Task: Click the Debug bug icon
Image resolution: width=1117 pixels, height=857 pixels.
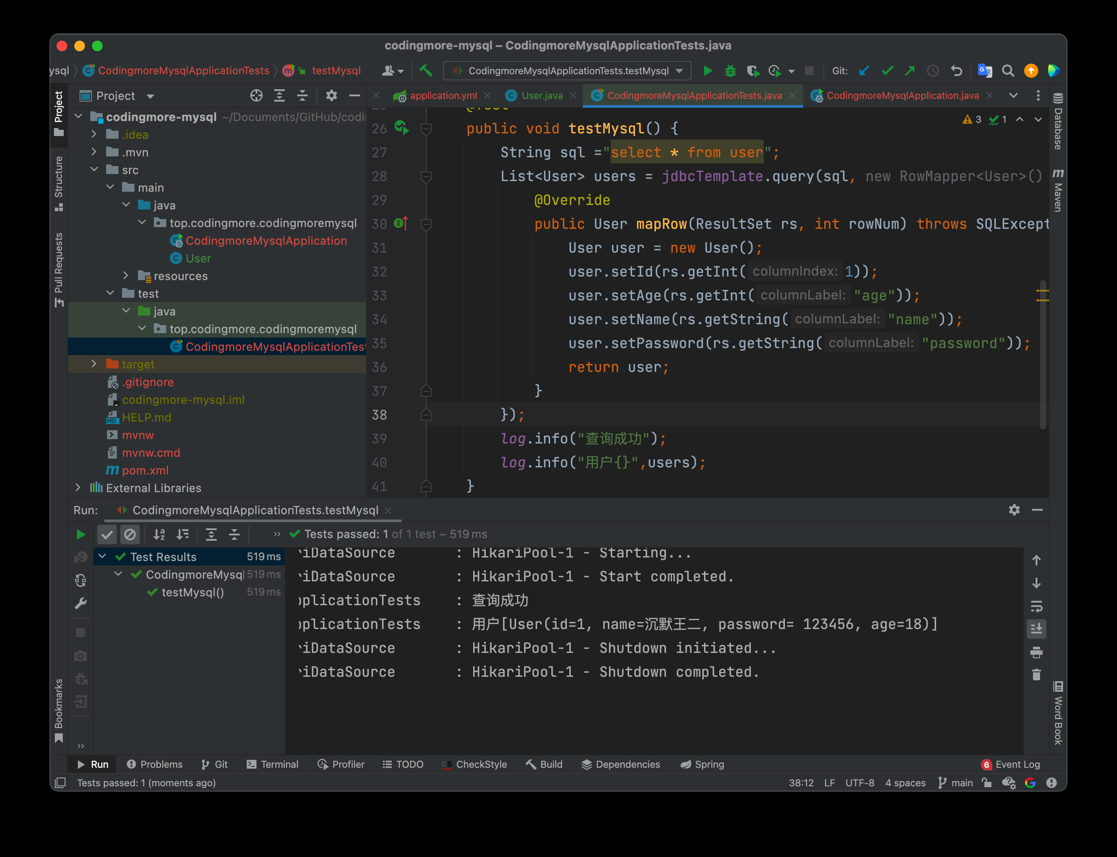Action: [731, 71]
